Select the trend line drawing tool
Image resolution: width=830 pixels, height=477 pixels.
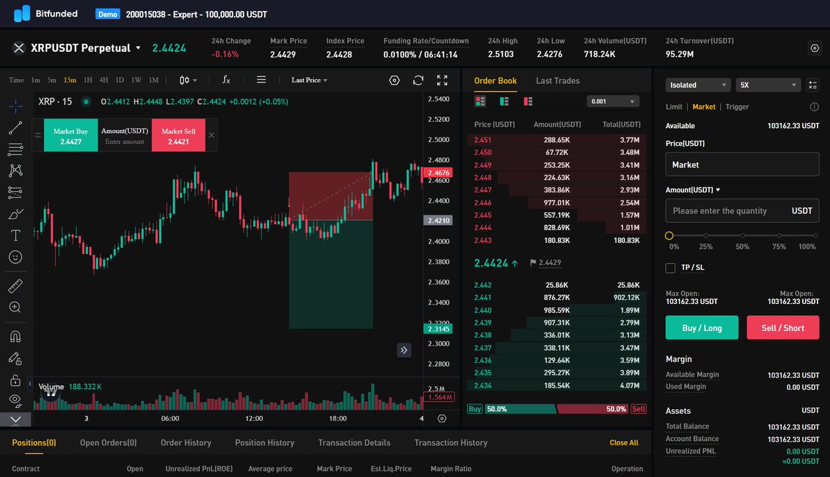[x=15, y=128]
